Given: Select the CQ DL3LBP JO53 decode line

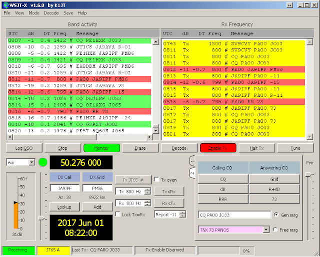Looking at the screenshot, I should coord(79,99).
